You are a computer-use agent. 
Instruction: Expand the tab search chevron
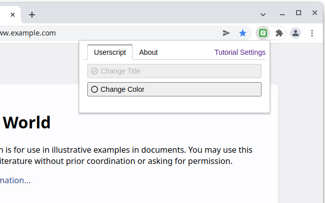[x=263, y=14]
